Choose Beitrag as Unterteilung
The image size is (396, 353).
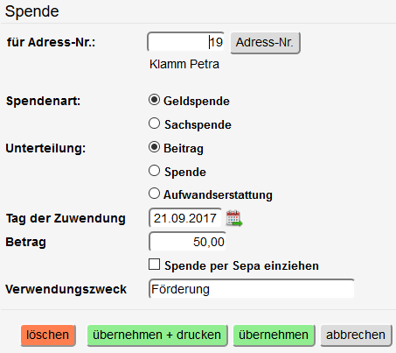point(154,147)
